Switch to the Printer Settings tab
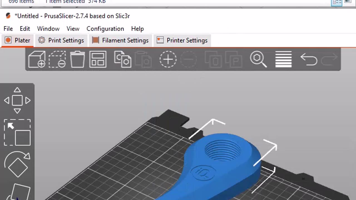This screenshot has width=356, height=200. [x=182, y=40]
